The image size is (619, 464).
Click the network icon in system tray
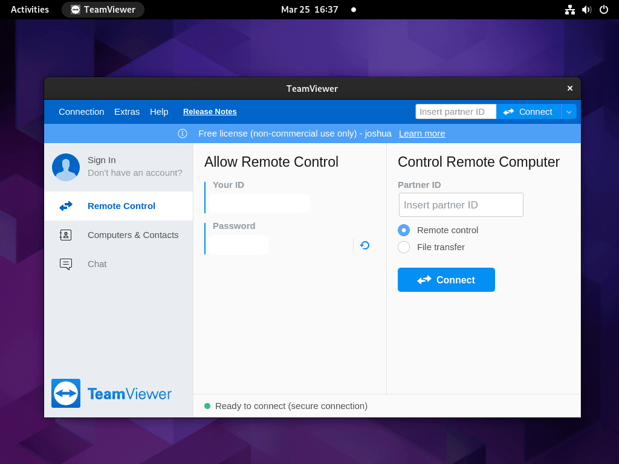570,10
